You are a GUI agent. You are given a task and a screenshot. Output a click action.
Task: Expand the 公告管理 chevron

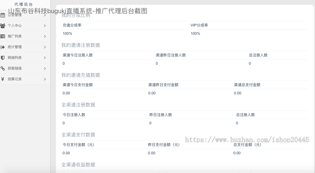click(x=45, y=15)
